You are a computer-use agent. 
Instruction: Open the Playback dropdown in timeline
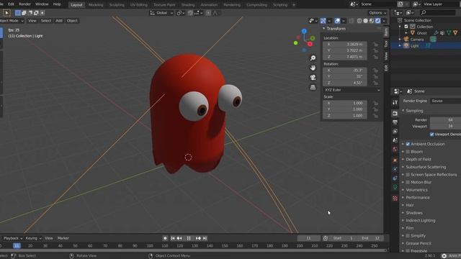coord(13,238)
